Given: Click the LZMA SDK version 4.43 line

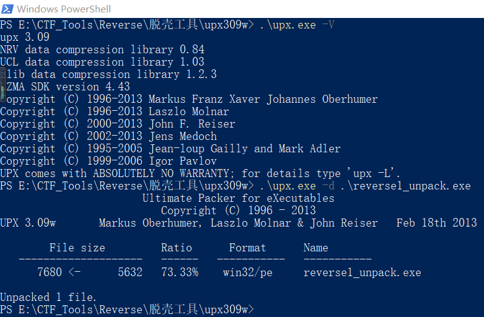Looking at the screenshot, I should [68, 87].
